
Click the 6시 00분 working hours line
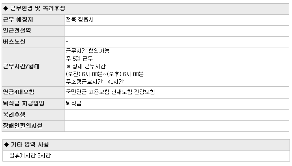pyautogui.click(x=105, y=74)
